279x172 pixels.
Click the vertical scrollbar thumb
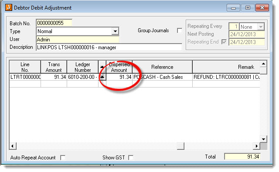point(263,71)
